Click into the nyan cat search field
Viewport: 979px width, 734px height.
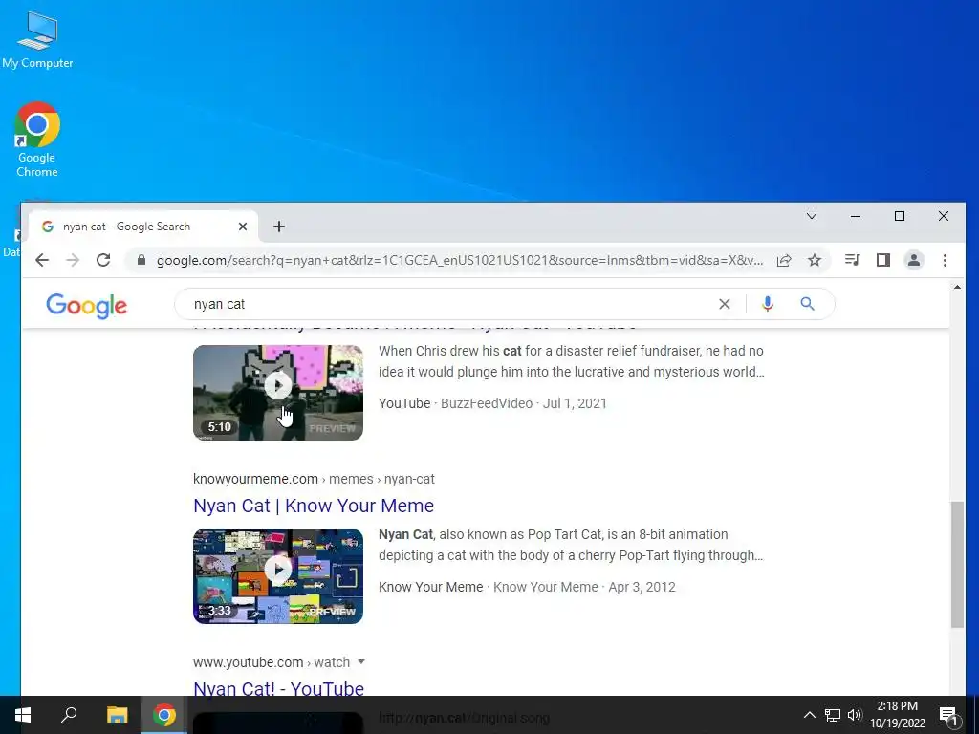449,304
